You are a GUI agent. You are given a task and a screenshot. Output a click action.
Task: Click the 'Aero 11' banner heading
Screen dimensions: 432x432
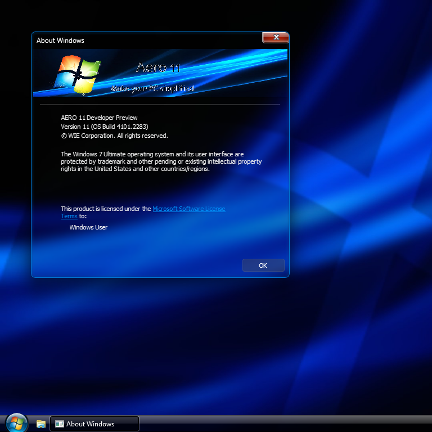[158, 67]
